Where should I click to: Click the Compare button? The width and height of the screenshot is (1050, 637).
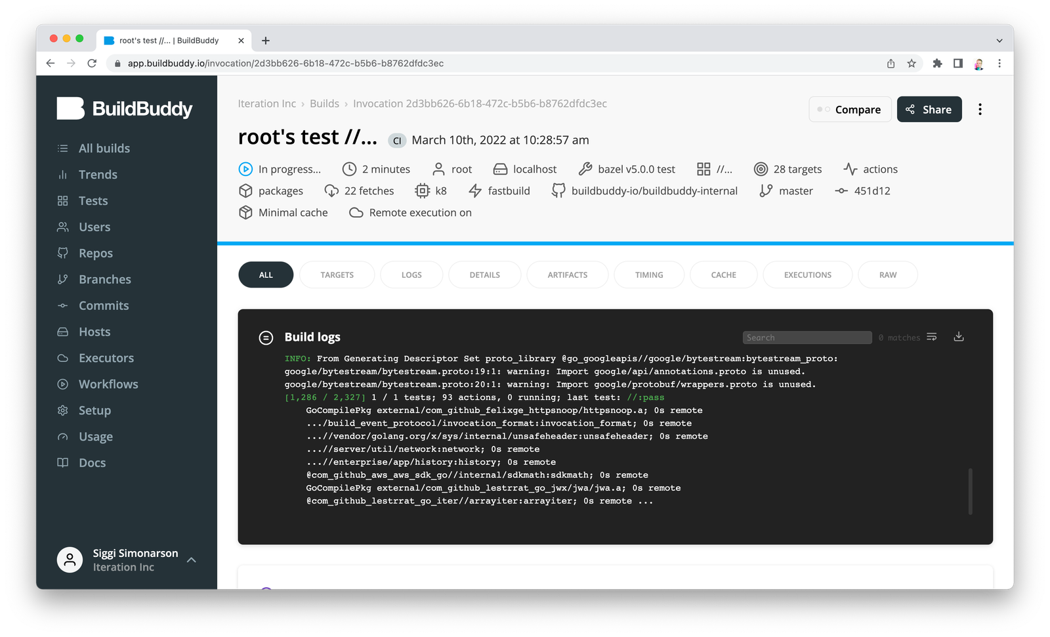point(850,110)
